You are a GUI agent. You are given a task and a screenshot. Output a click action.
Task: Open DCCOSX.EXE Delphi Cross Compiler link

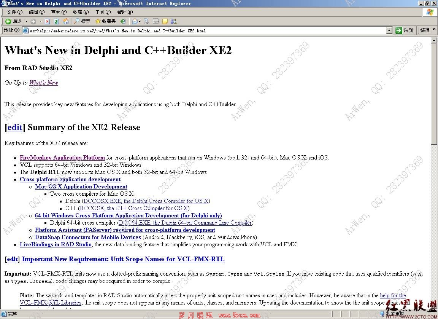(x=146, y=201)
